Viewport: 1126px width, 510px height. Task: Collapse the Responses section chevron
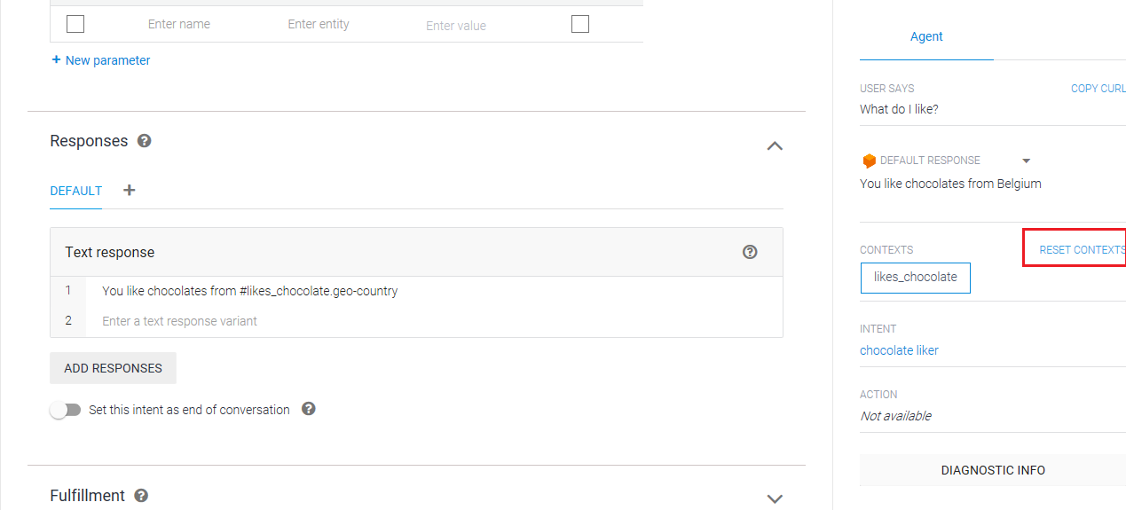pos(775,145)
